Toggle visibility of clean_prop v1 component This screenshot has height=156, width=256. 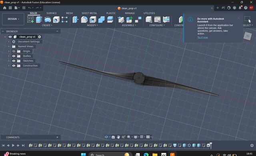pyautogui.click(x=10, y=37)
